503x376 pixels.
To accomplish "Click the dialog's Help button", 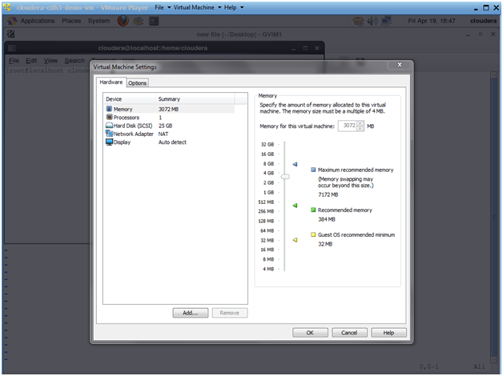I will click(x=388, y=333).
